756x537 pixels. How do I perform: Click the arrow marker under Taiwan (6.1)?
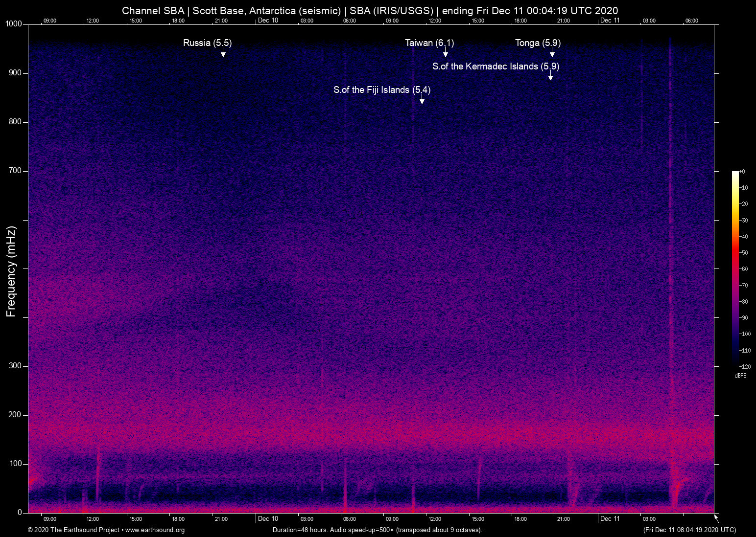click(x=445, y=53)
